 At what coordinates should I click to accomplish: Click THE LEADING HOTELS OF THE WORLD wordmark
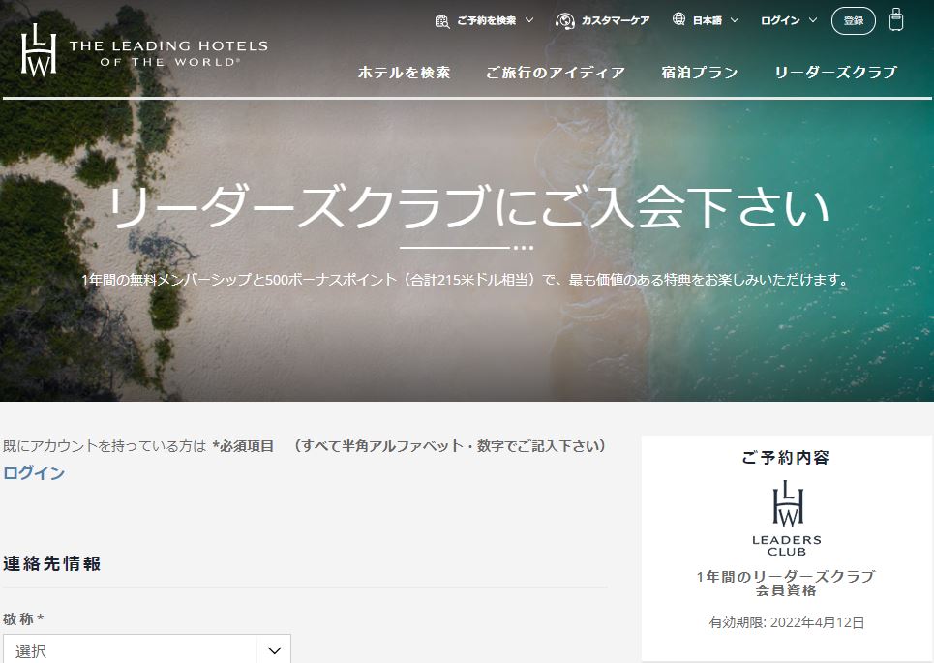tap(168, 53)
